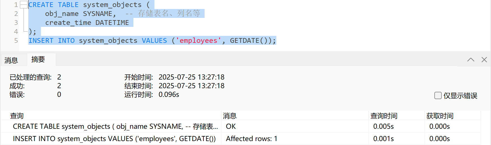Enable the 仅显示错误 checkbox

coord(438,95)
